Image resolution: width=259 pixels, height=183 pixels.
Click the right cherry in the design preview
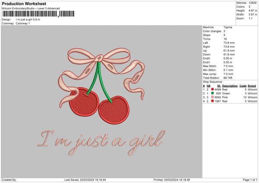tap(114, 110)
